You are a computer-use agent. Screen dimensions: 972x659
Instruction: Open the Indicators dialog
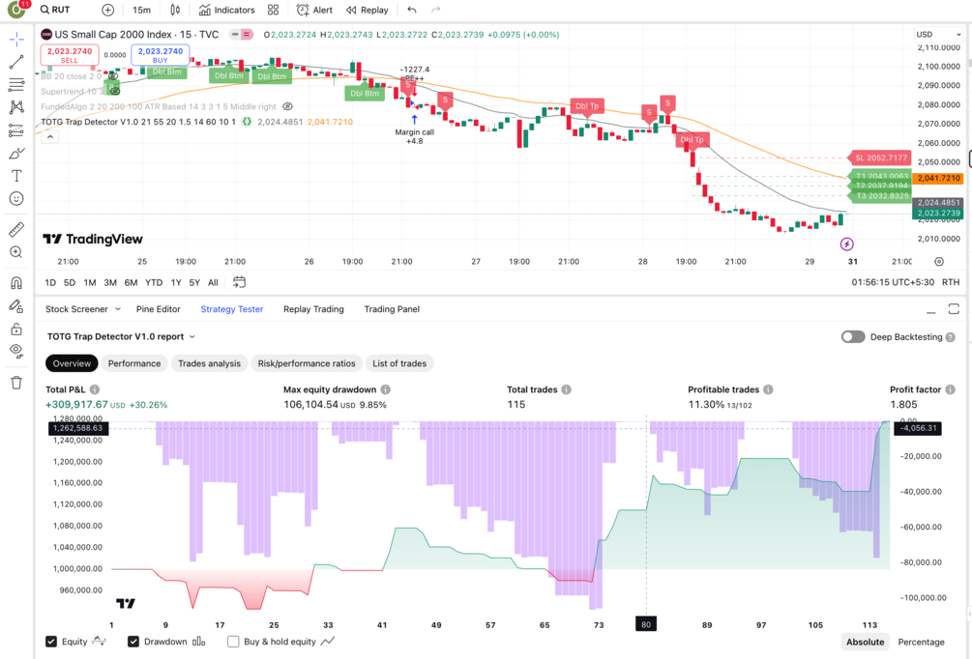pos(227,10)
